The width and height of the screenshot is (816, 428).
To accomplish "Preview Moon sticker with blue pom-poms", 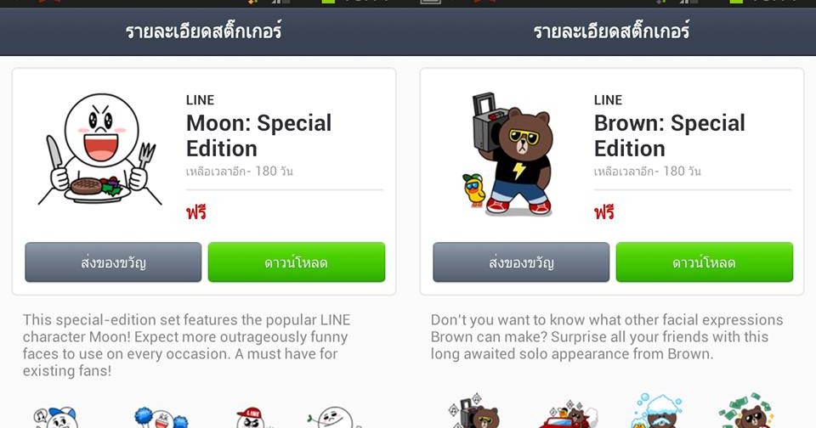I will click(x=161, y=418).
